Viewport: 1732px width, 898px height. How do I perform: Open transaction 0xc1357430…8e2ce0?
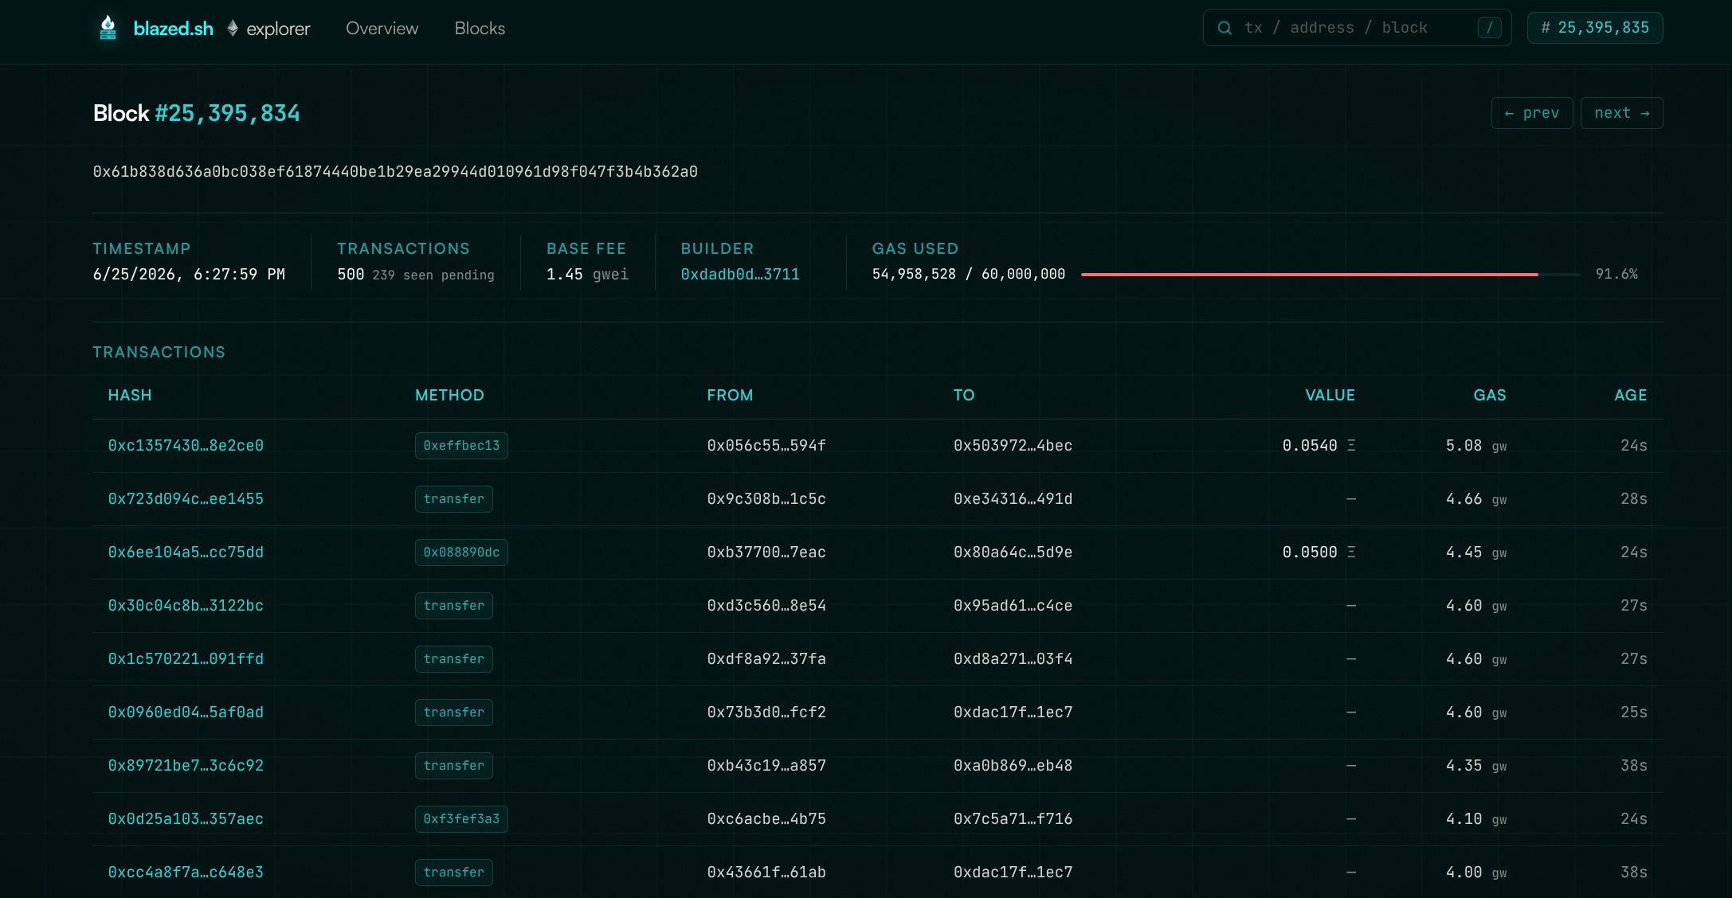(186, 446)
